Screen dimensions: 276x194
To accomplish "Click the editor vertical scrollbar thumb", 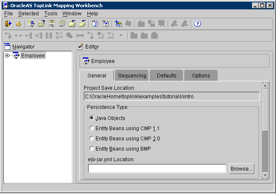I will (265, 110).
